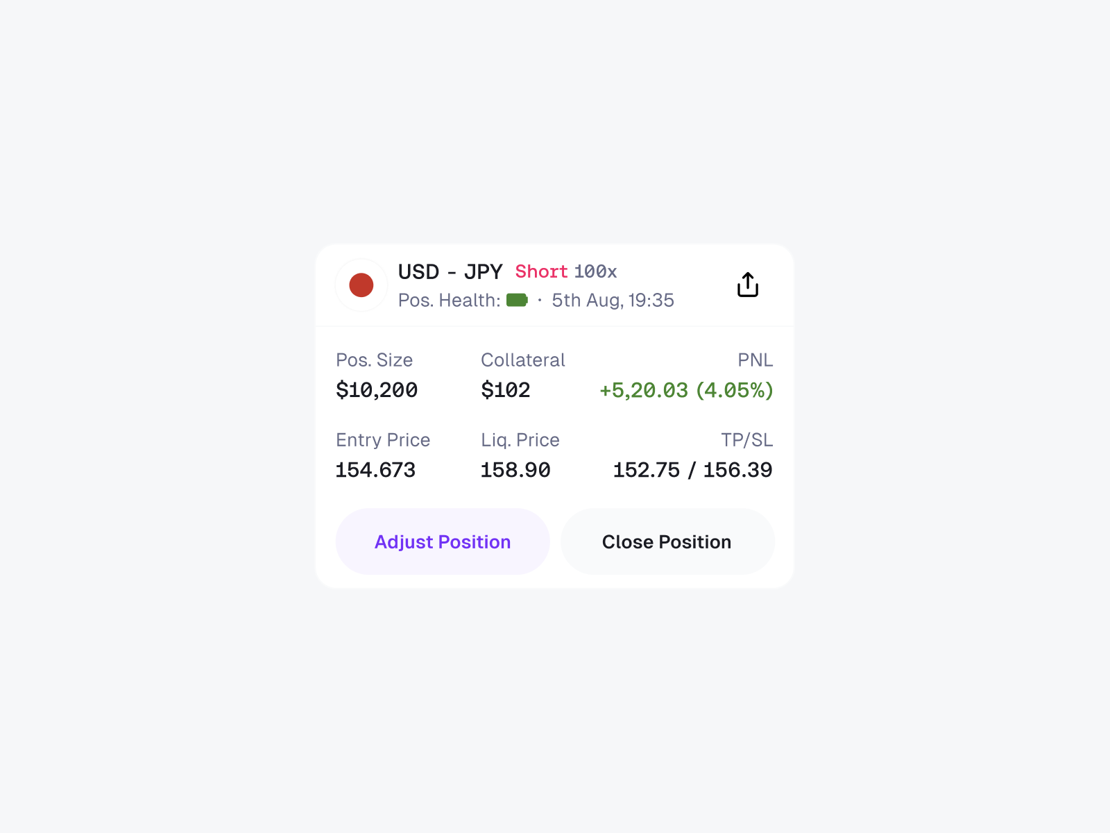Select the Collateral column header
The height and width of the screenshot is (833, 1110).
(x=522, y=360)
